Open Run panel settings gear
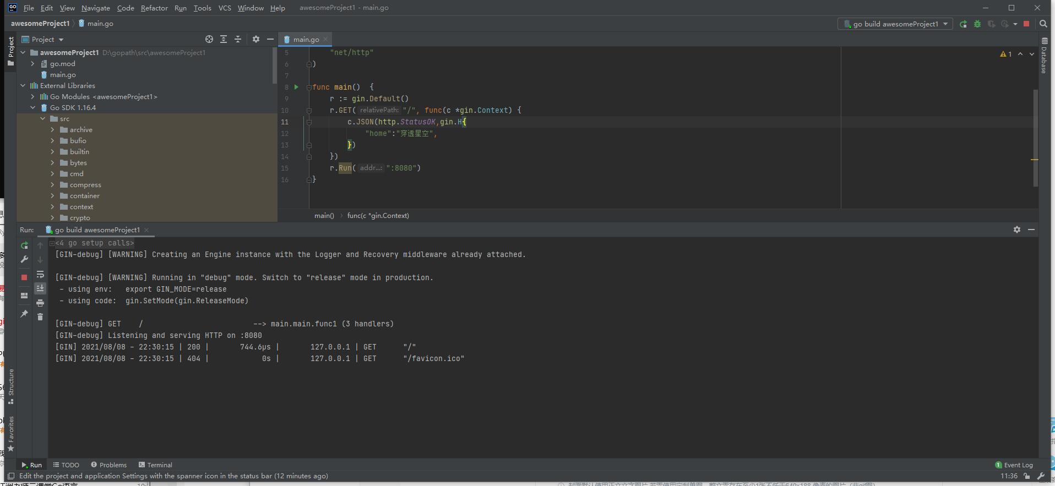 1017,230
